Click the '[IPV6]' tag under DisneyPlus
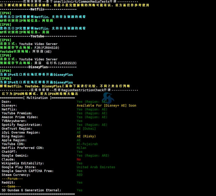 point(5,79)
